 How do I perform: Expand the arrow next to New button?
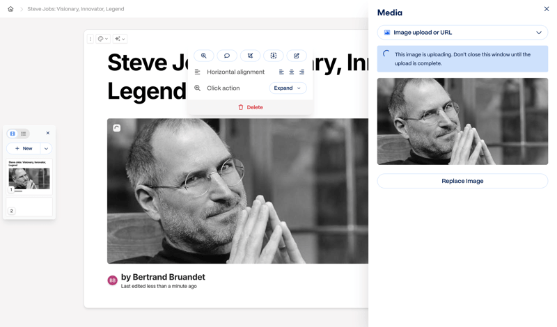pos(46,148)
